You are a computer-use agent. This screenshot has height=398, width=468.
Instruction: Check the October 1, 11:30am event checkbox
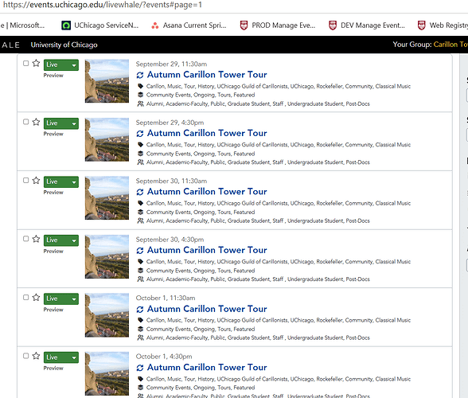(26, 298)
